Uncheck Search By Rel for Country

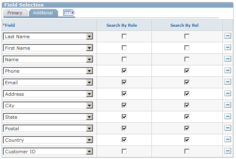(x=187, y=140)
